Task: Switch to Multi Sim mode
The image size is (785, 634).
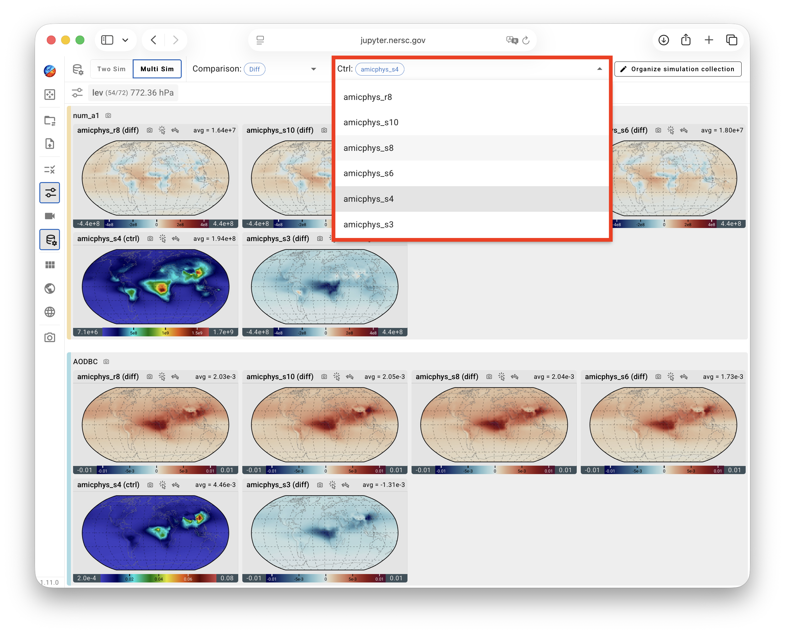Action: tap(157, 69)
